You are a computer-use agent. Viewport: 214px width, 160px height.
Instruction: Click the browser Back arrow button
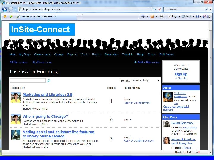coord(5,9)
